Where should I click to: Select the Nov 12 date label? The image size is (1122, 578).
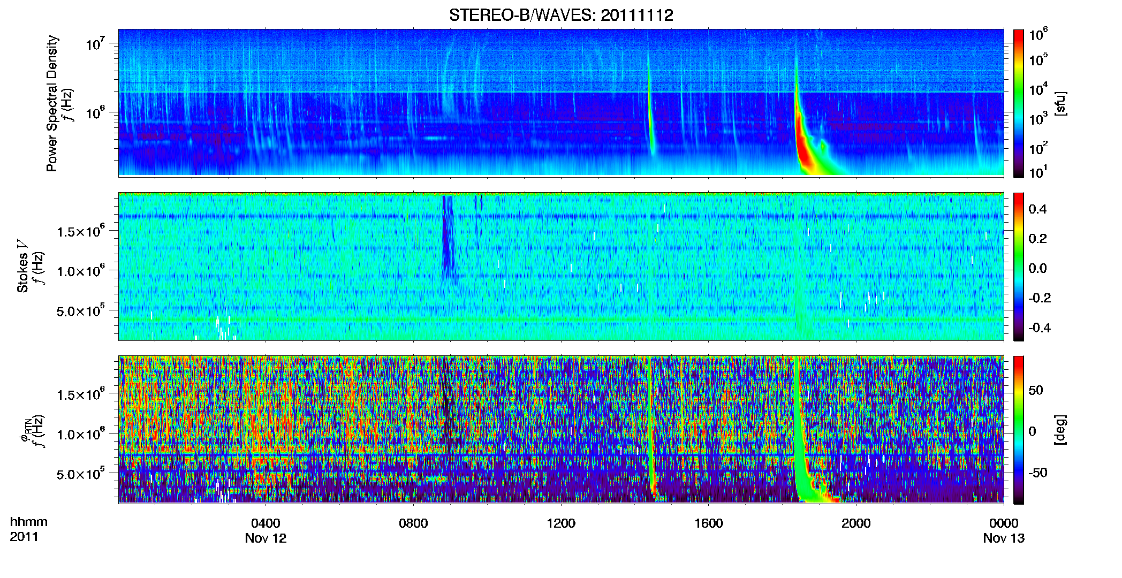[266, 538]
